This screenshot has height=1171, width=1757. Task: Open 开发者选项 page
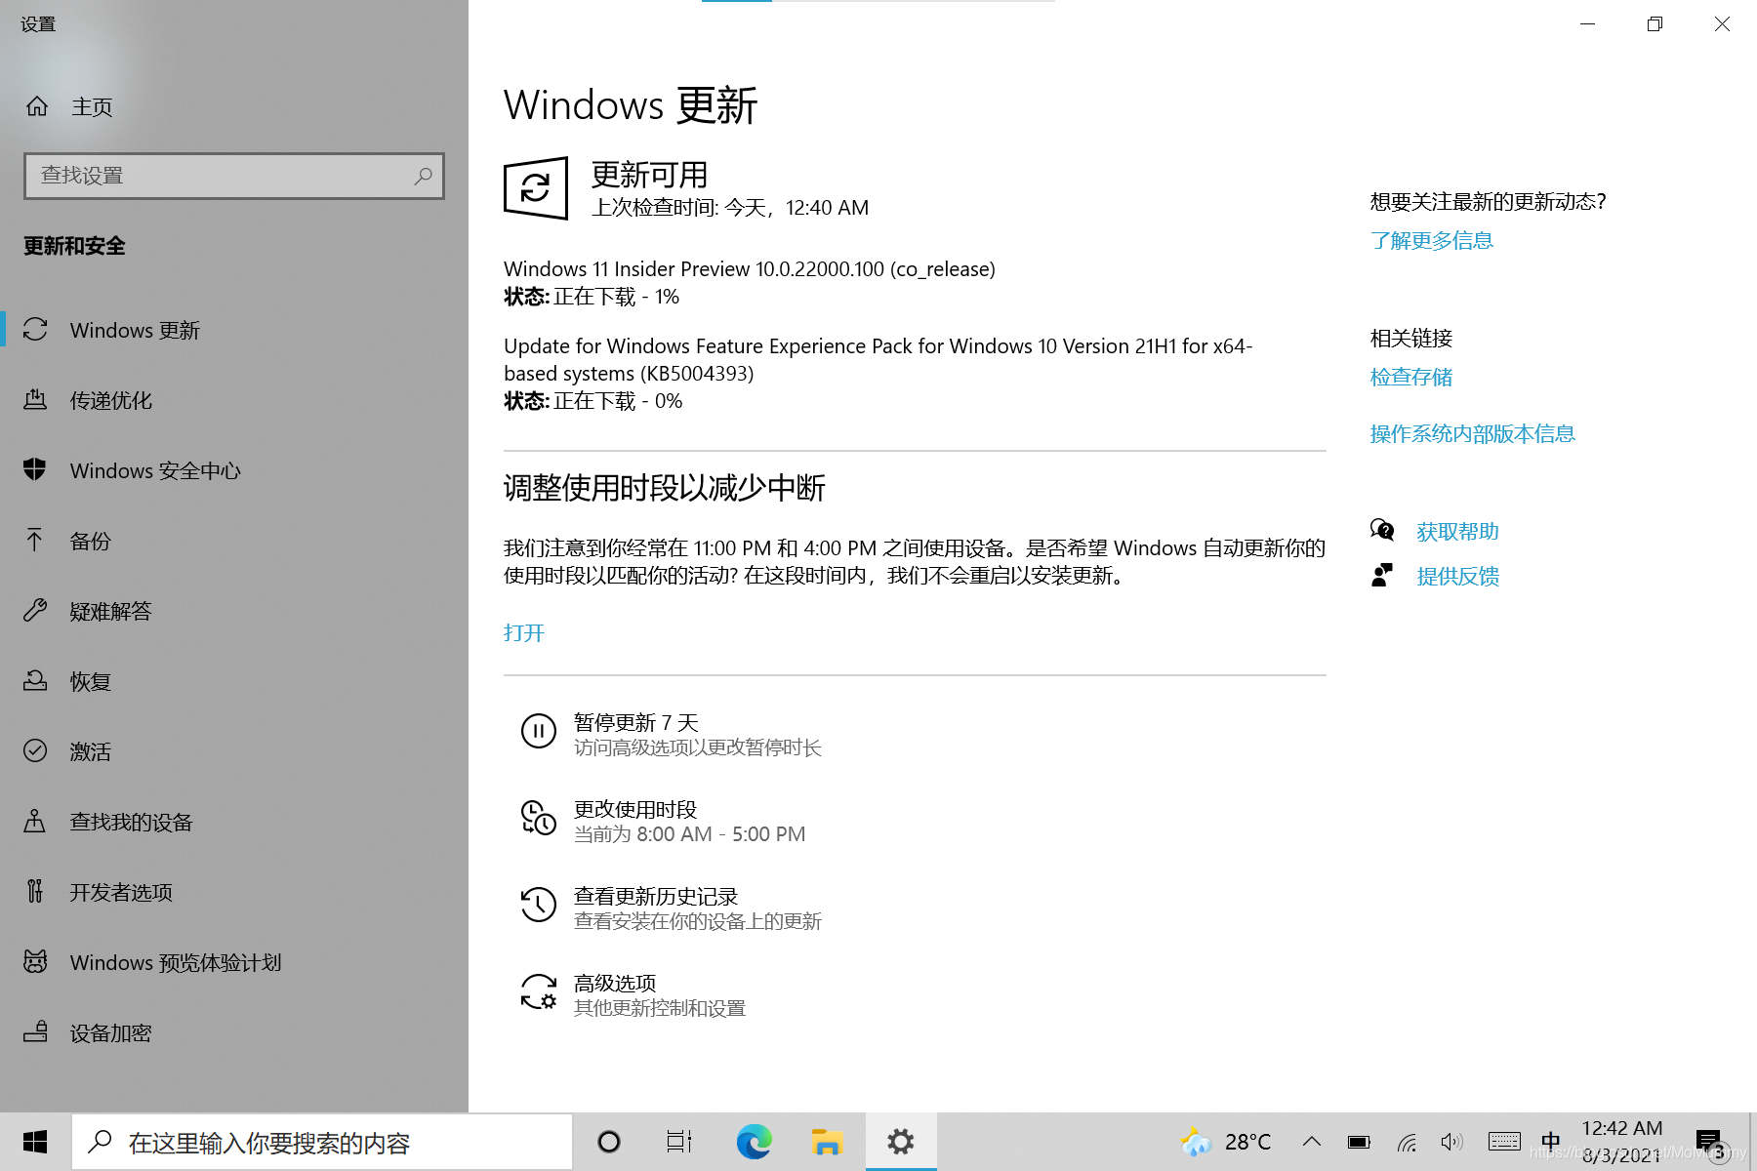[233, 892]
